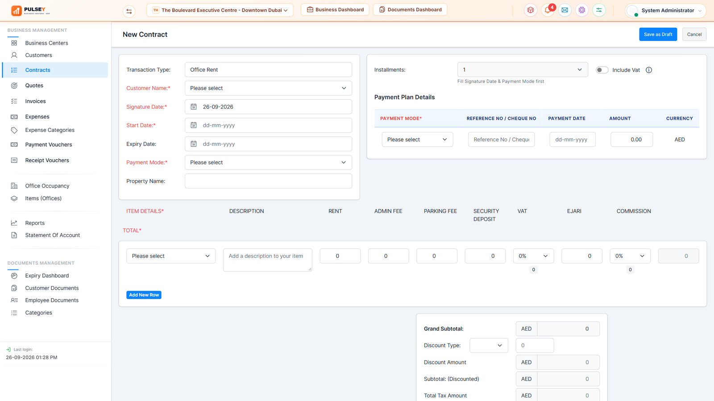This screenshot has width=714, height=401.
Task: Expand the business centre selector dropdown
Action: tap(220, 10)
